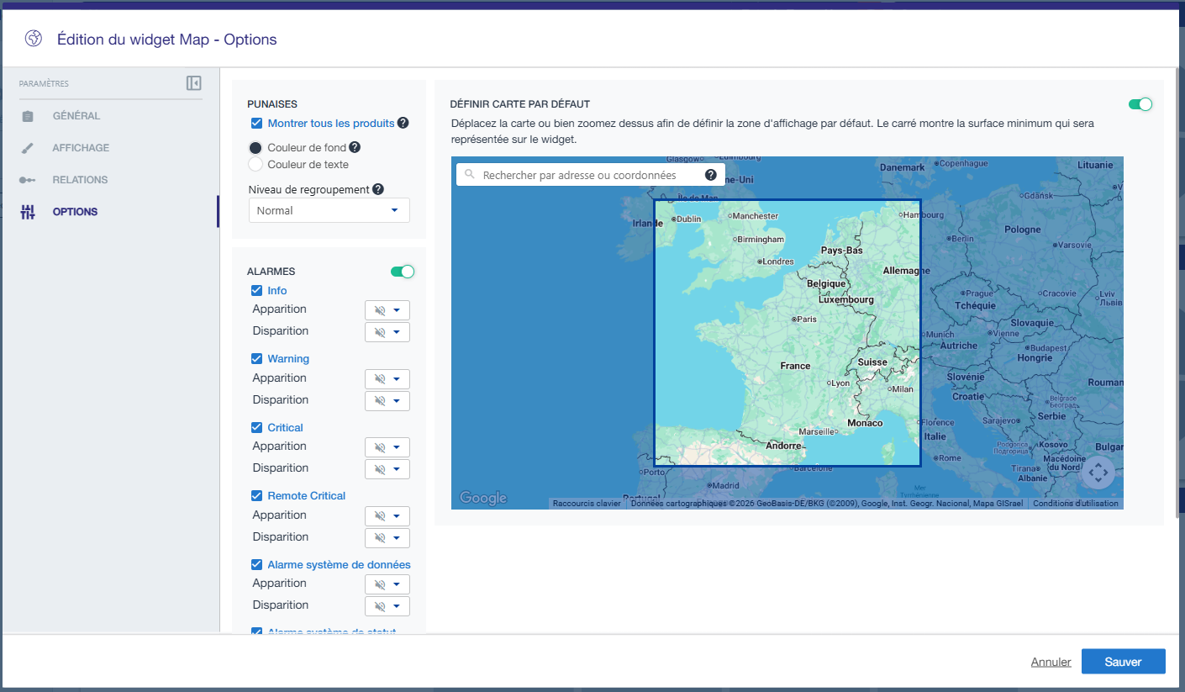
Task: Click the Birmingham label on the map
Action: click(x=758, y=240)
